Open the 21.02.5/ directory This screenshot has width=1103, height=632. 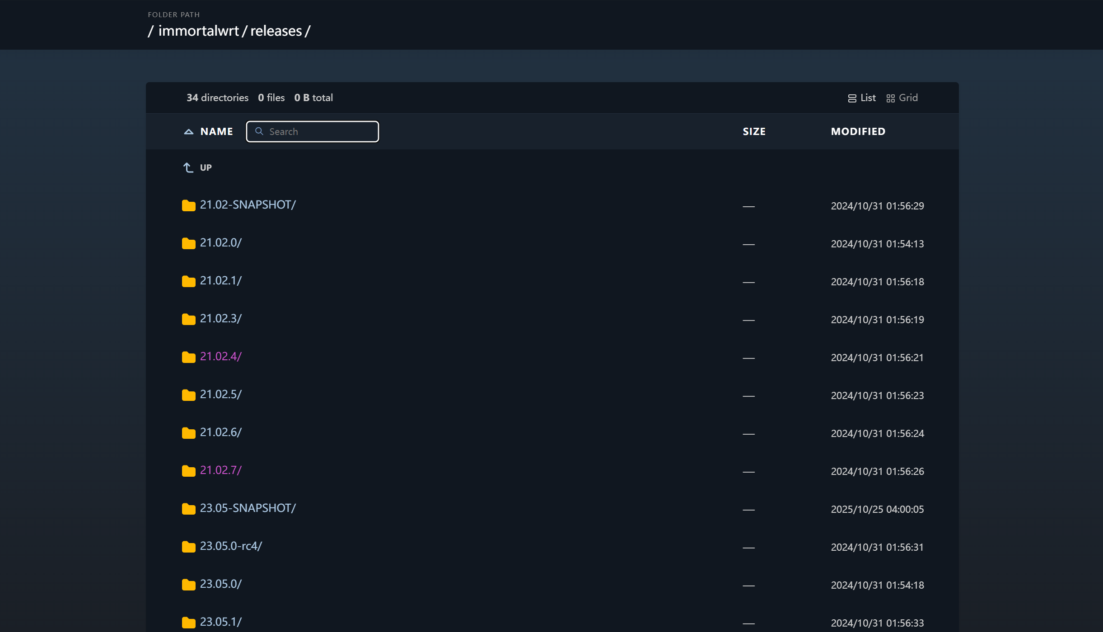pos(221,394)
